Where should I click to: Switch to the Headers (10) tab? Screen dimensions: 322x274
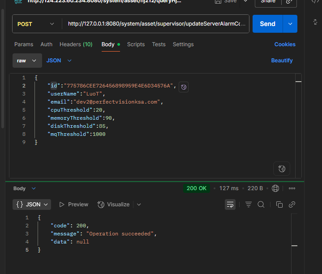coord(76,44)
